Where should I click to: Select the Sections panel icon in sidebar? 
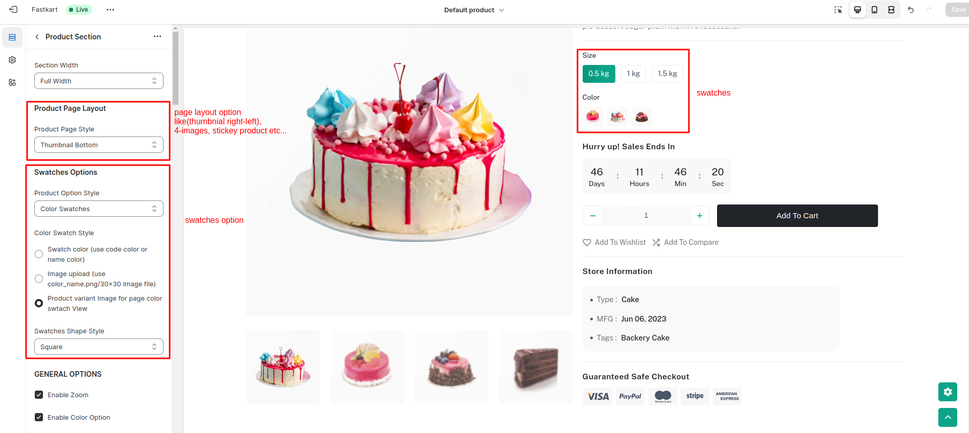coord(12,37)
